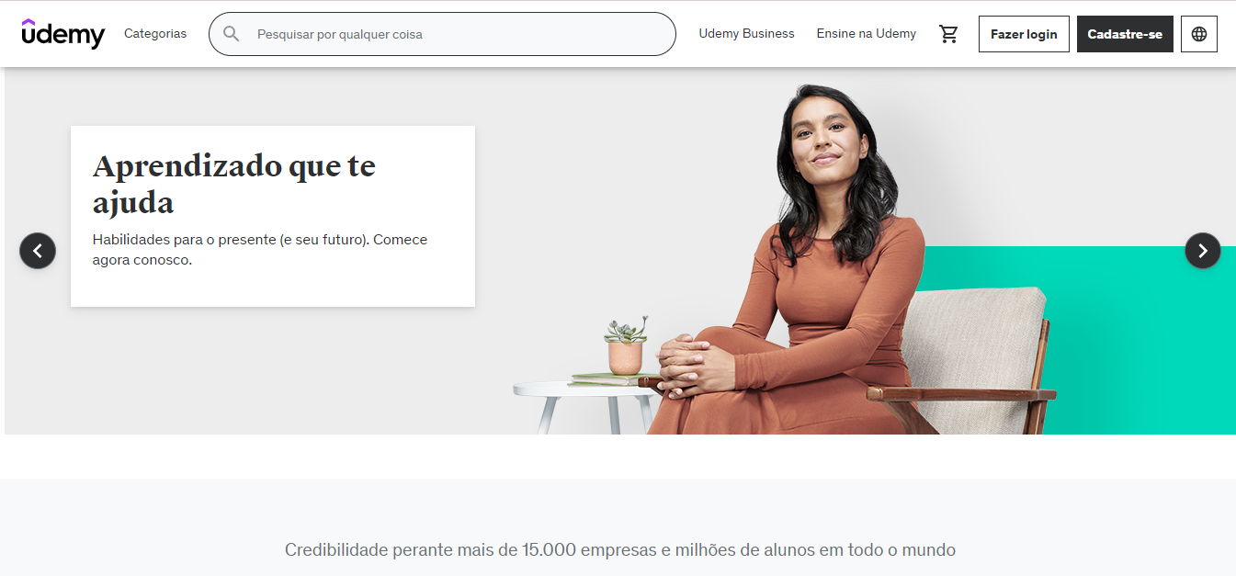This screenshot has height=576, width=1236.
Task: Click the 'Credibilidade perante mais de 15.000 empresas' text
Action: coord(620,550)
